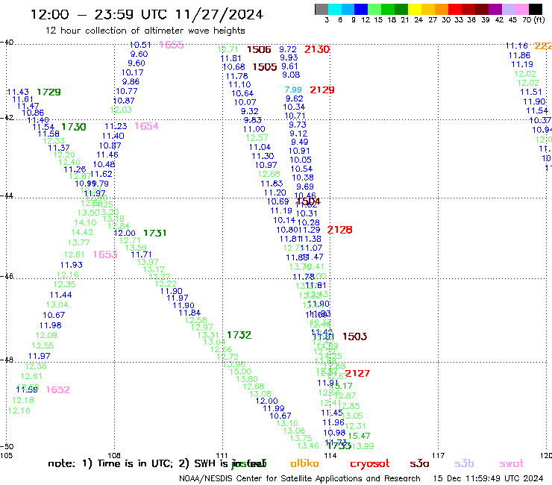Image resolution: width=552 pixels, height=485 pixels.
Task: Click the wave height value 12.09
Action: point(46,335)
